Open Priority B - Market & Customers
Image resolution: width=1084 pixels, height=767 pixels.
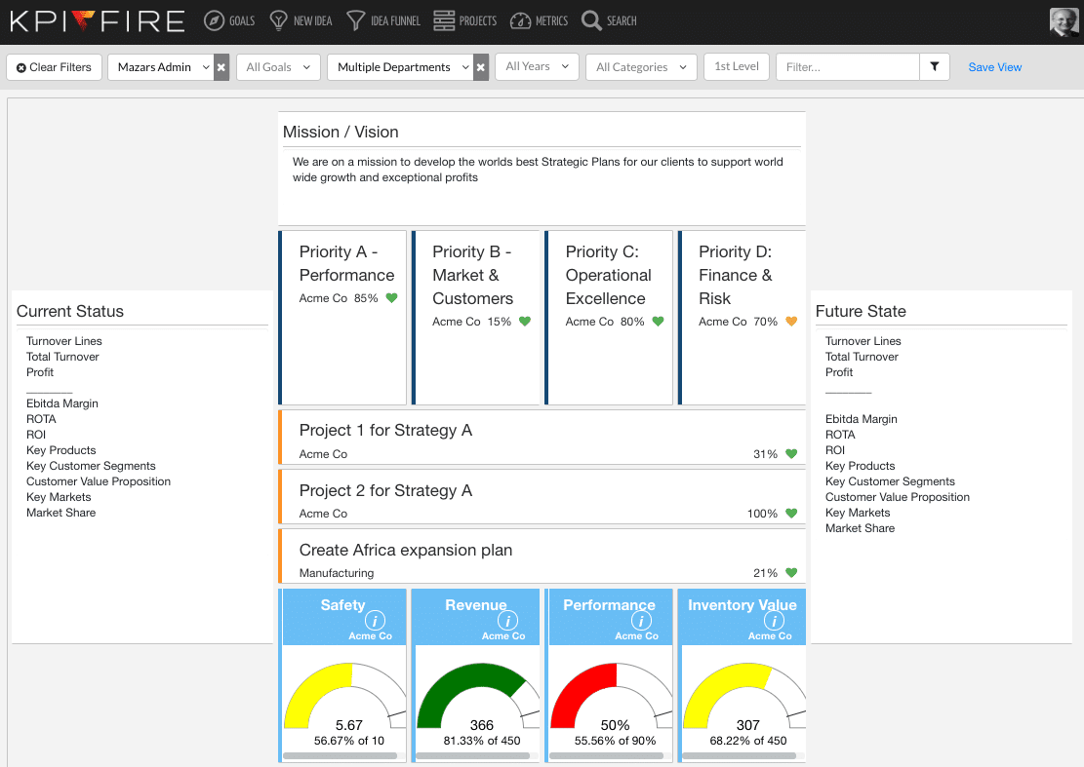(x=475, y=318)
